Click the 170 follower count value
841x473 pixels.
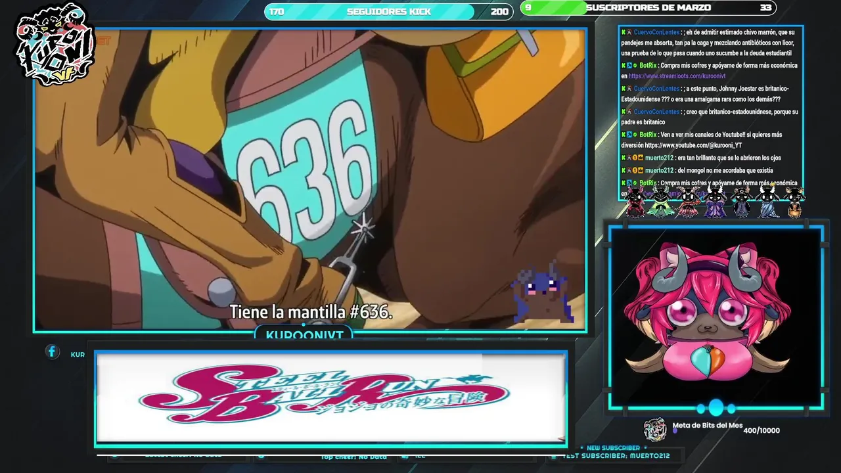(277, 12)
